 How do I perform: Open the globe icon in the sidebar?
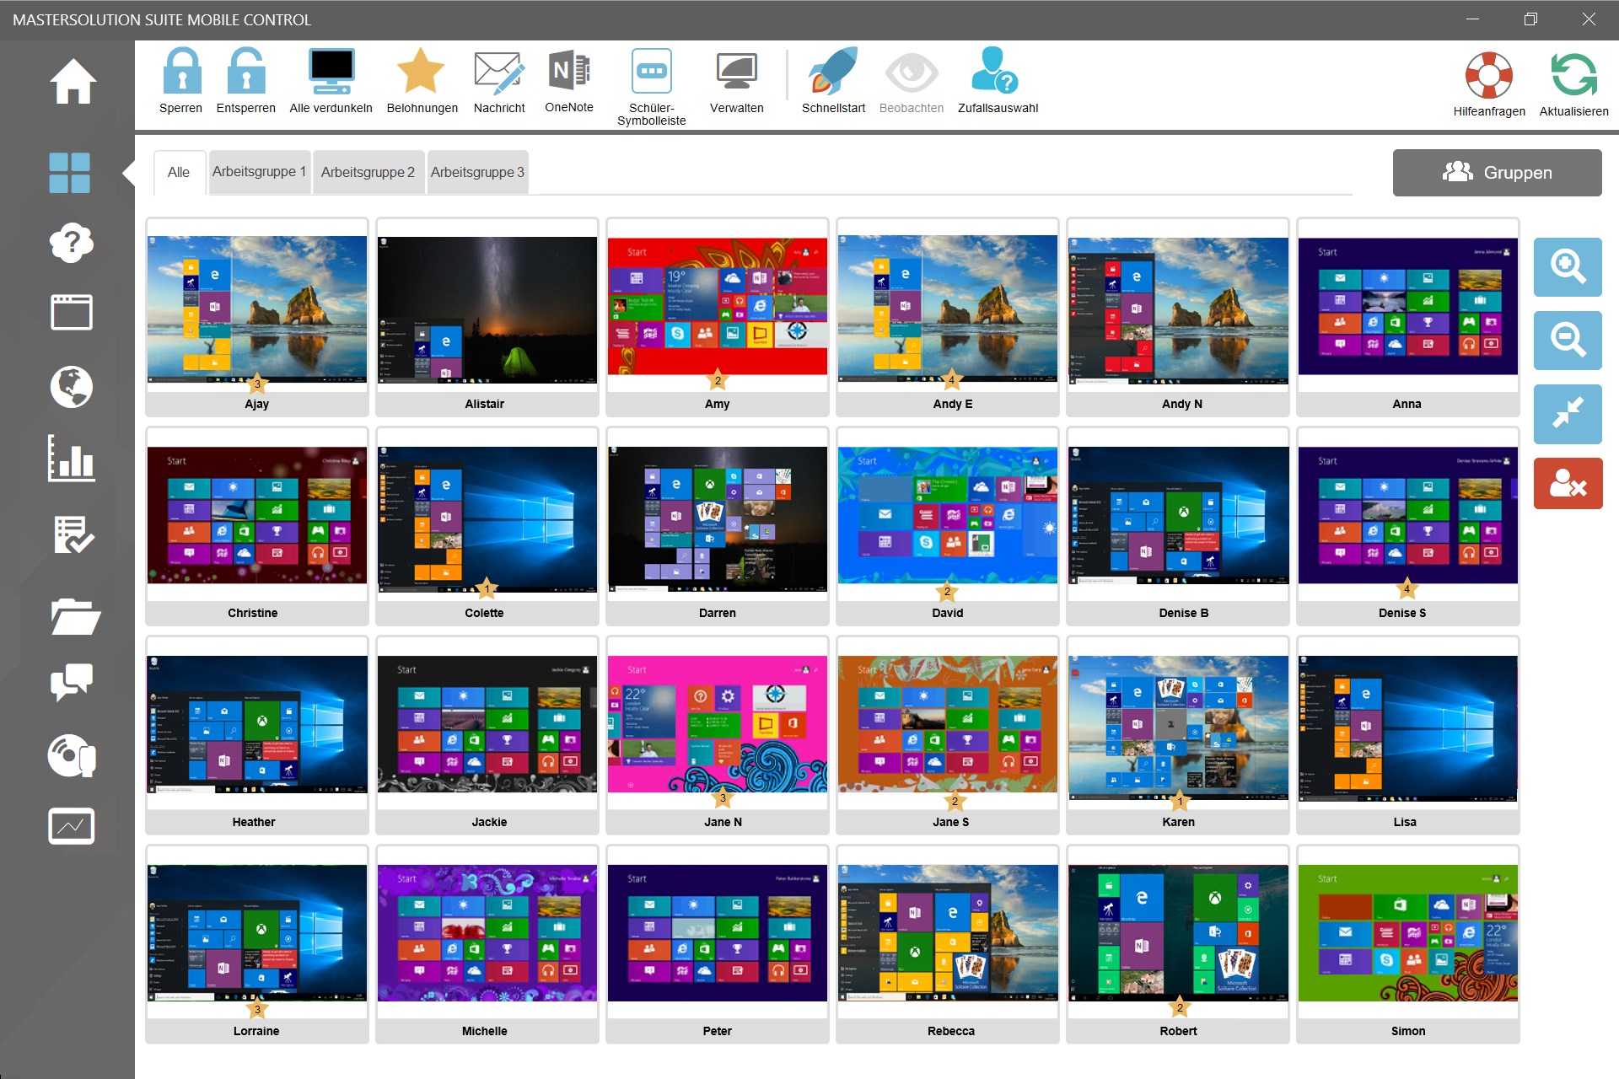(72, 389)
